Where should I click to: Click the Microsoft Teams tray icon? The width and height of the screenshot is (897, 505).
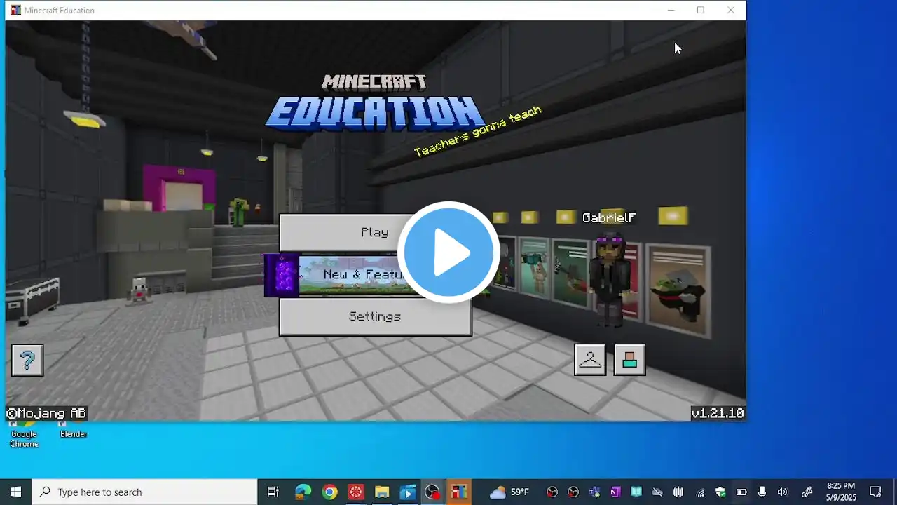[x=595, y=492]
